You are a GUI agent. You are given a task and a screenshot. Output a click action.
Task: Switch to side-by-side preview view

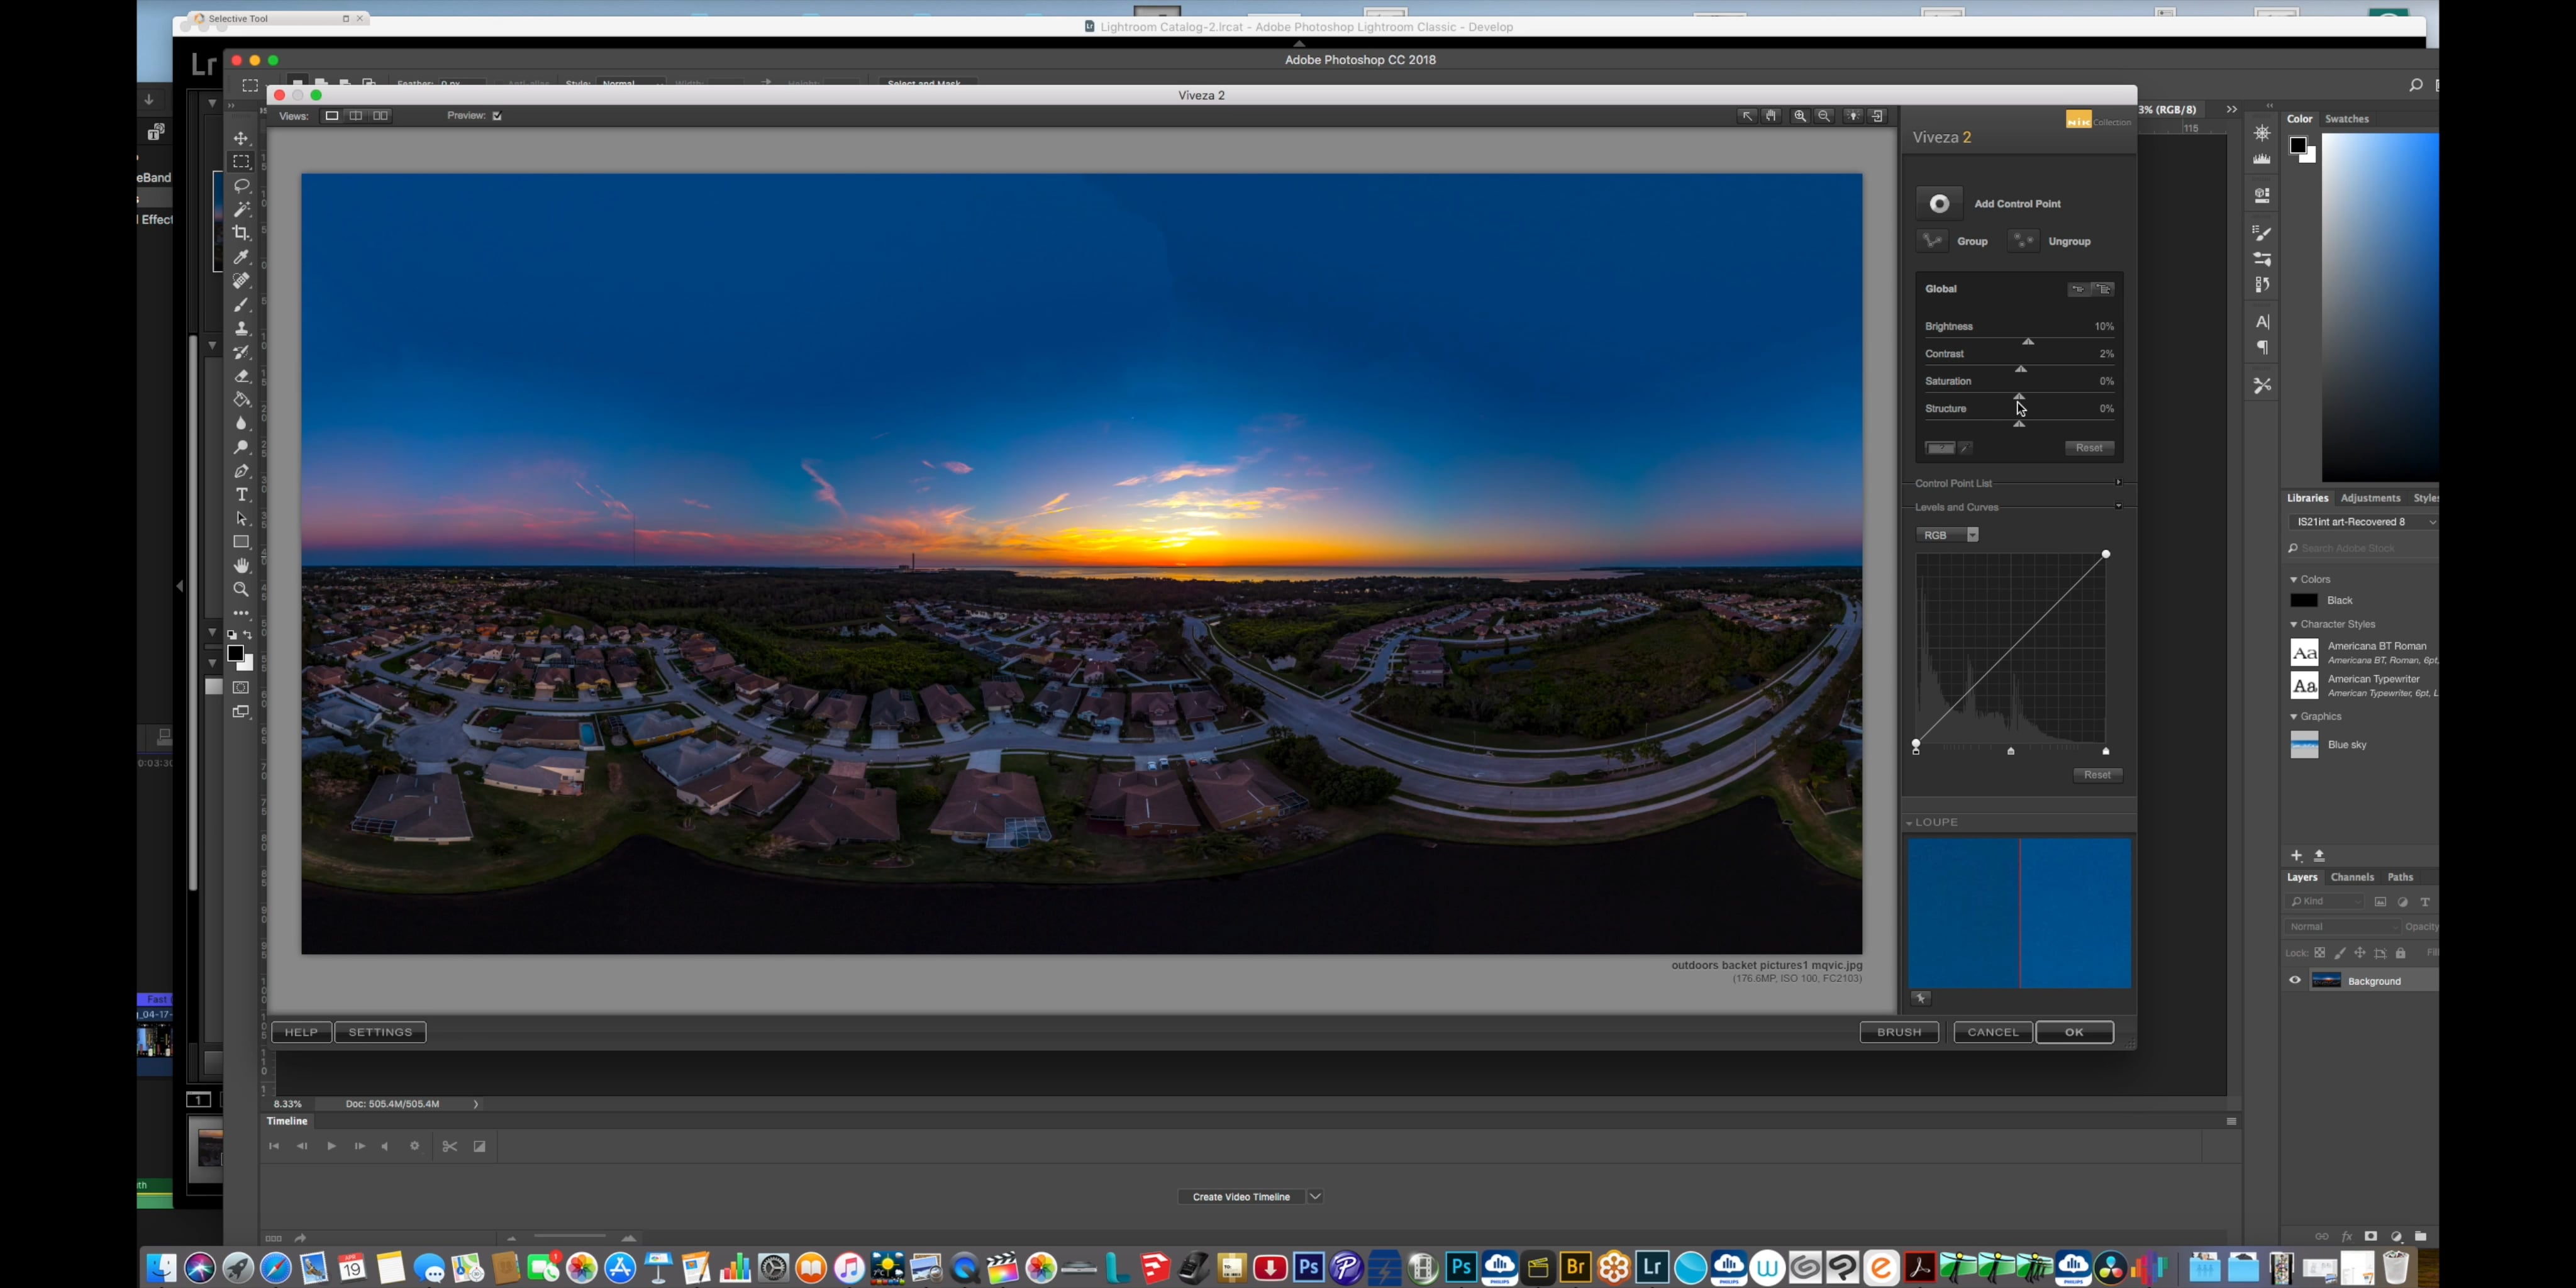pos(381,116)
